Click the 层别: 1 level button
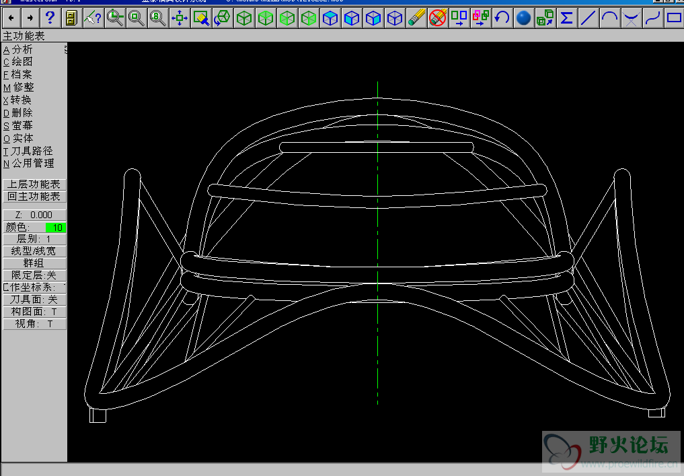The height and width of the screenshot is (476, 684). pos(34,239)
